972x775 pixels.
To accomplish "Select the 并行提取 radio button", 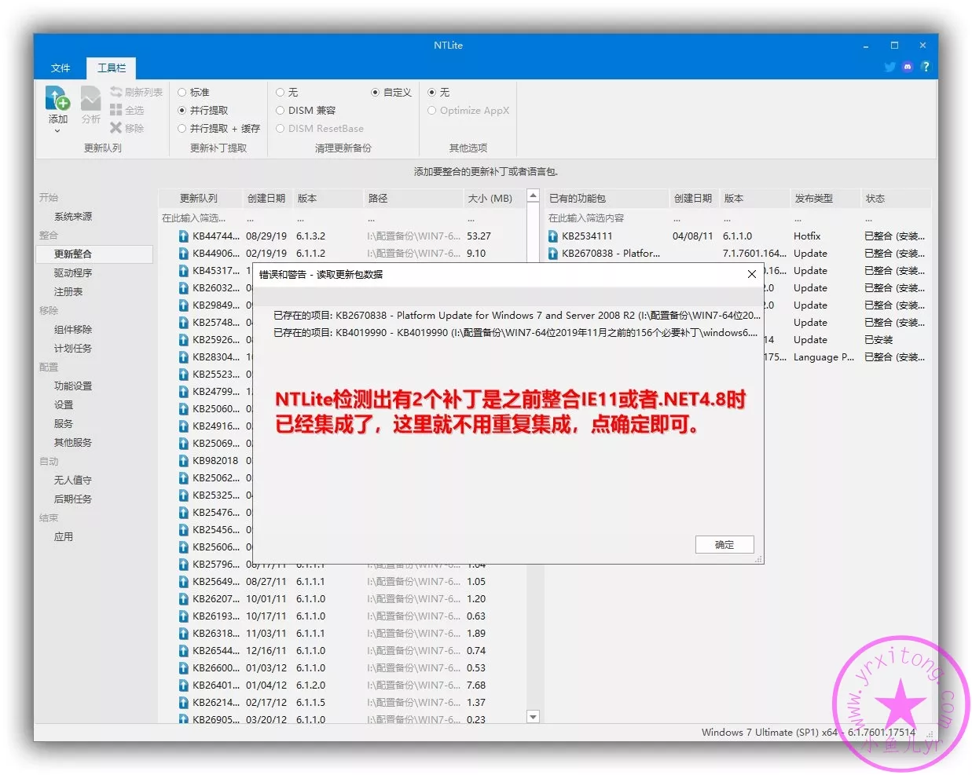I will (x=182, y=110).
